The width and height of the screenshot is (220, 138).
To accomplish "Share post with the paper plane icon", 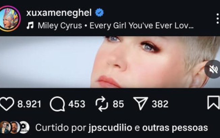I will point(141,103).
